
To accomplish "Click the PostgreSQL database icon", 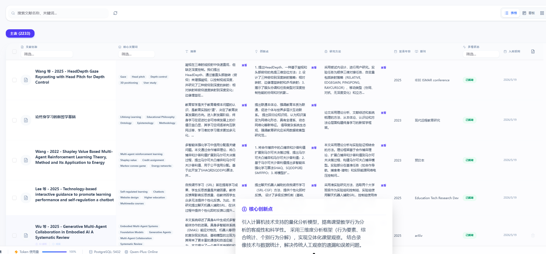I will point(91,252).
